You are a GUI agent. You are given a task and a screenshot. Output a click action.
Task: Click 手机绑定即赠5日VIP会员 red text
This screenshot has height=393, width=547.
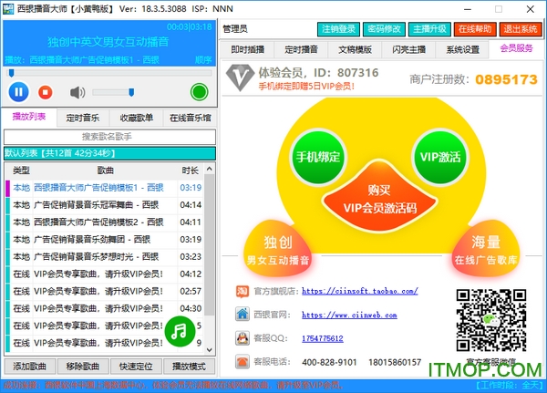point(306,87)
